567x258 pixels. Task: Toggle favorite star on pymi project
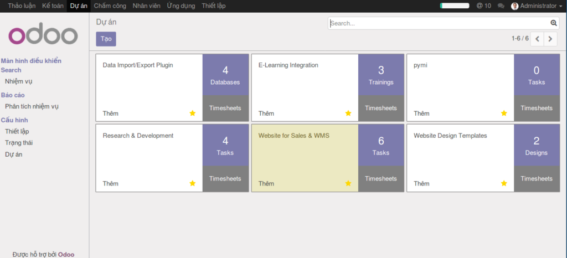[504, 113]
